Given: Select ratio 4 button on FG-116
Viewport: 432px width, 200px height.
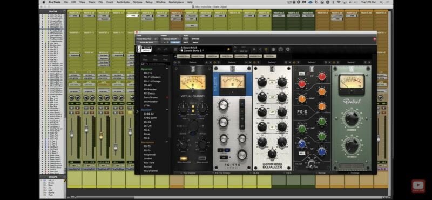Looking at the screenshot, I should (x=242, y=104).
